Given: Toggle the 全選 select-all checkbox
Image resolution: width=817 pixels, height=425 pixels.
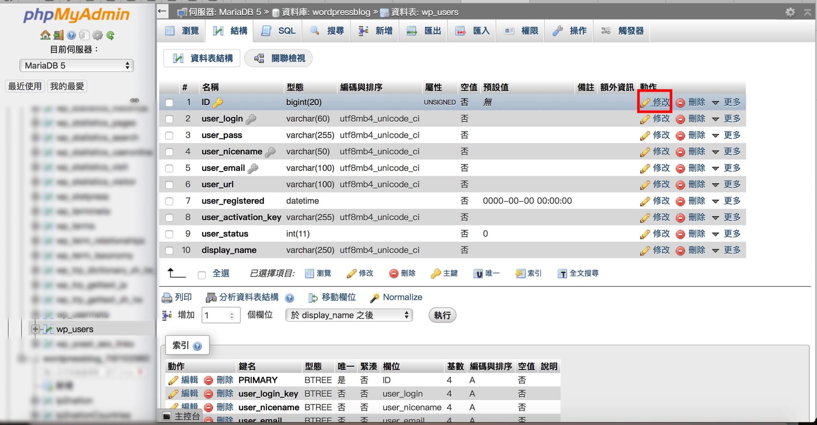Looking at the screenshot, I should (202, 275).
